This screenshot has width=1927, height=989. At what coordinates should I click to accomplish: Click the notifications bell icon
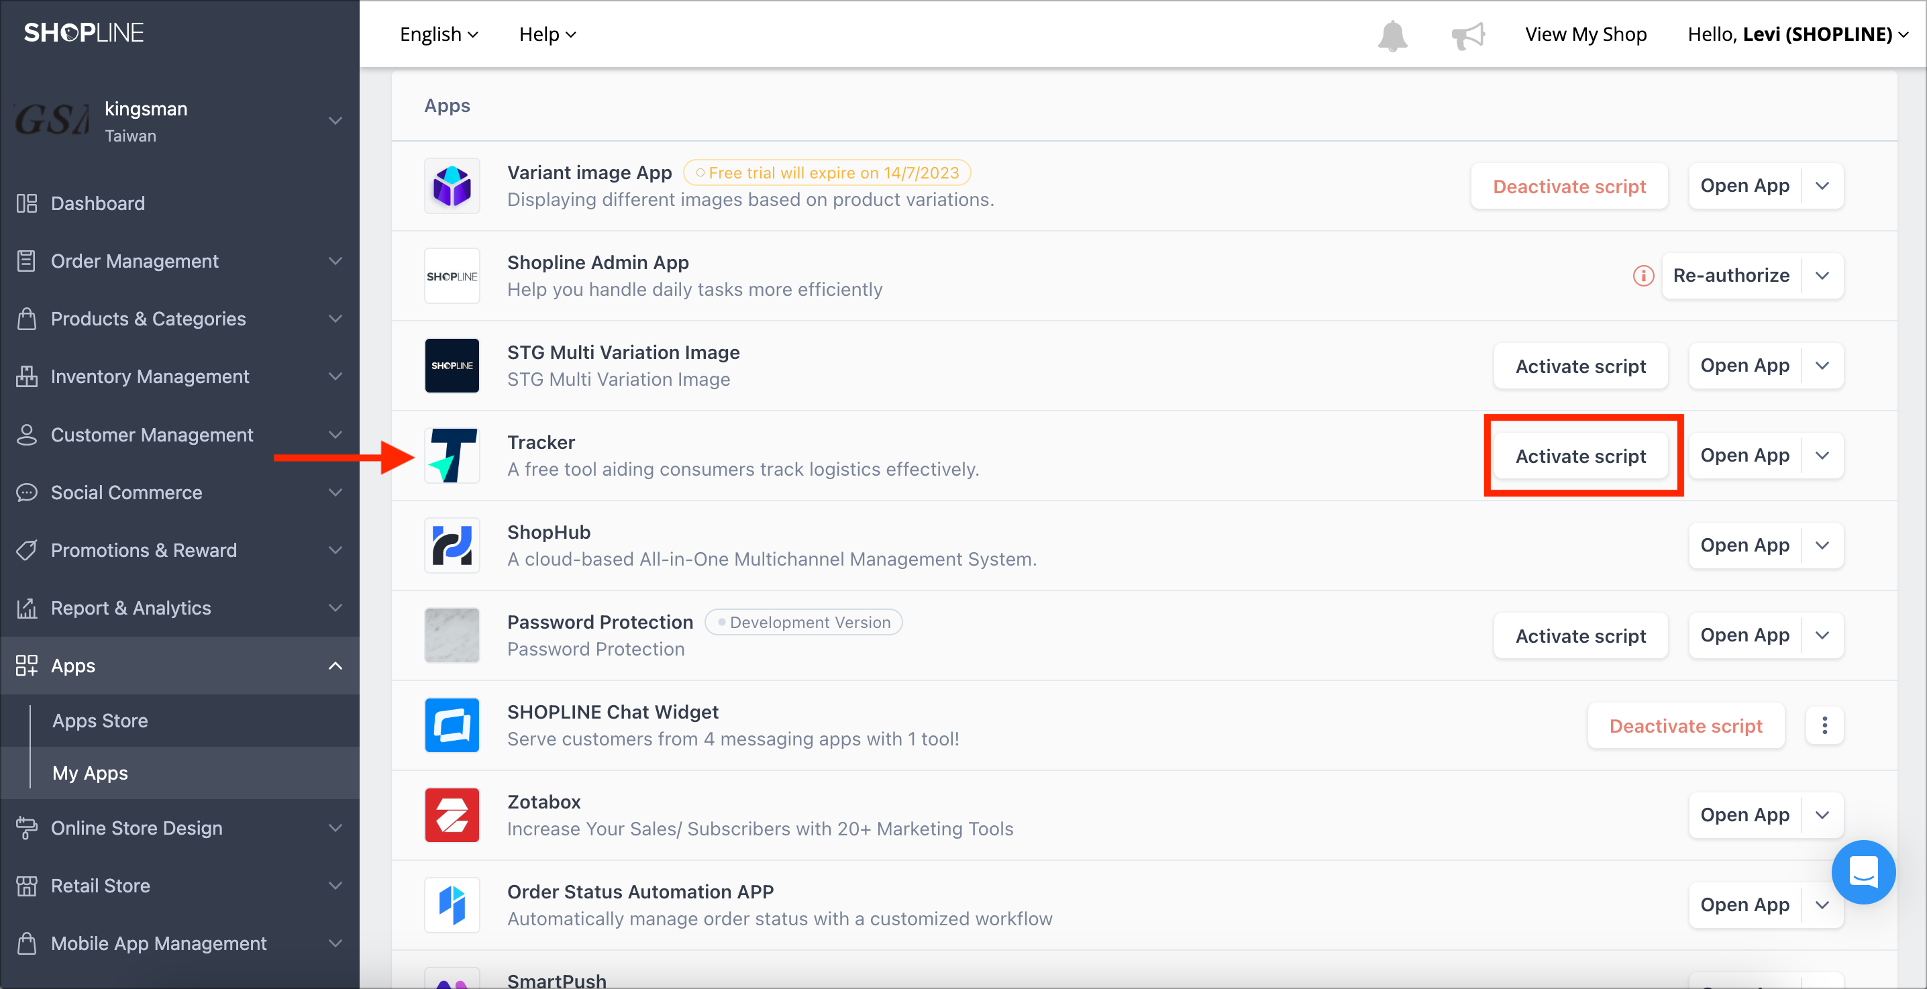pyautogui.click(x=1392, y=35)
